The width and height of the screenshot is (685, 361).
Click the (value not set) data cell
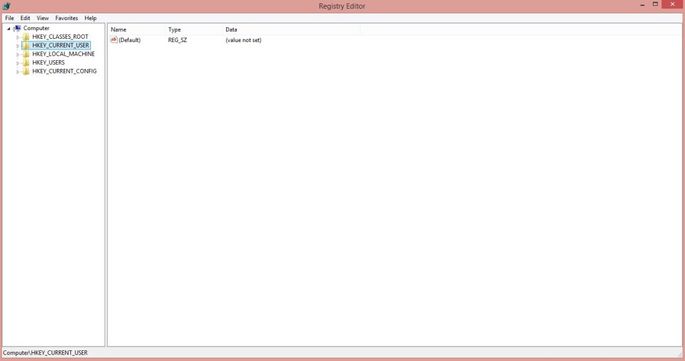[243, 40]
